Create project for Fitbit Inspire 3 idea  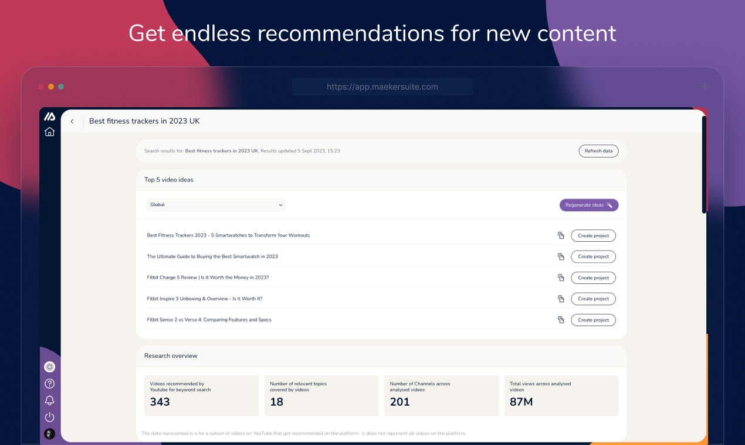(x=593, y=299)
